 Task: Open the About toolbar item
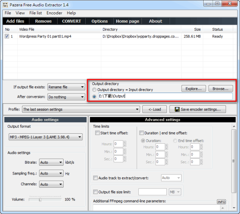[x=155, y=21]
